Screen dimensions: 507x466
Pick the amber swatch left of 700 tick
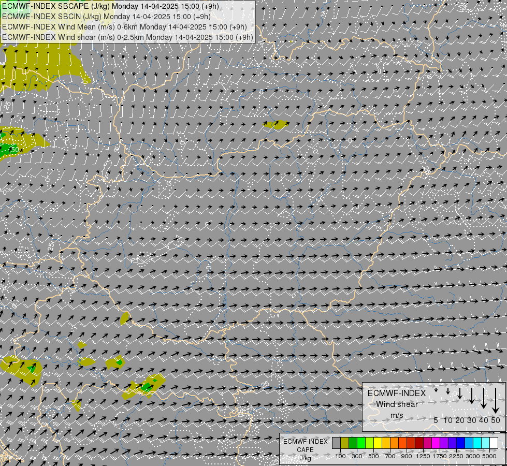point(386,443)
